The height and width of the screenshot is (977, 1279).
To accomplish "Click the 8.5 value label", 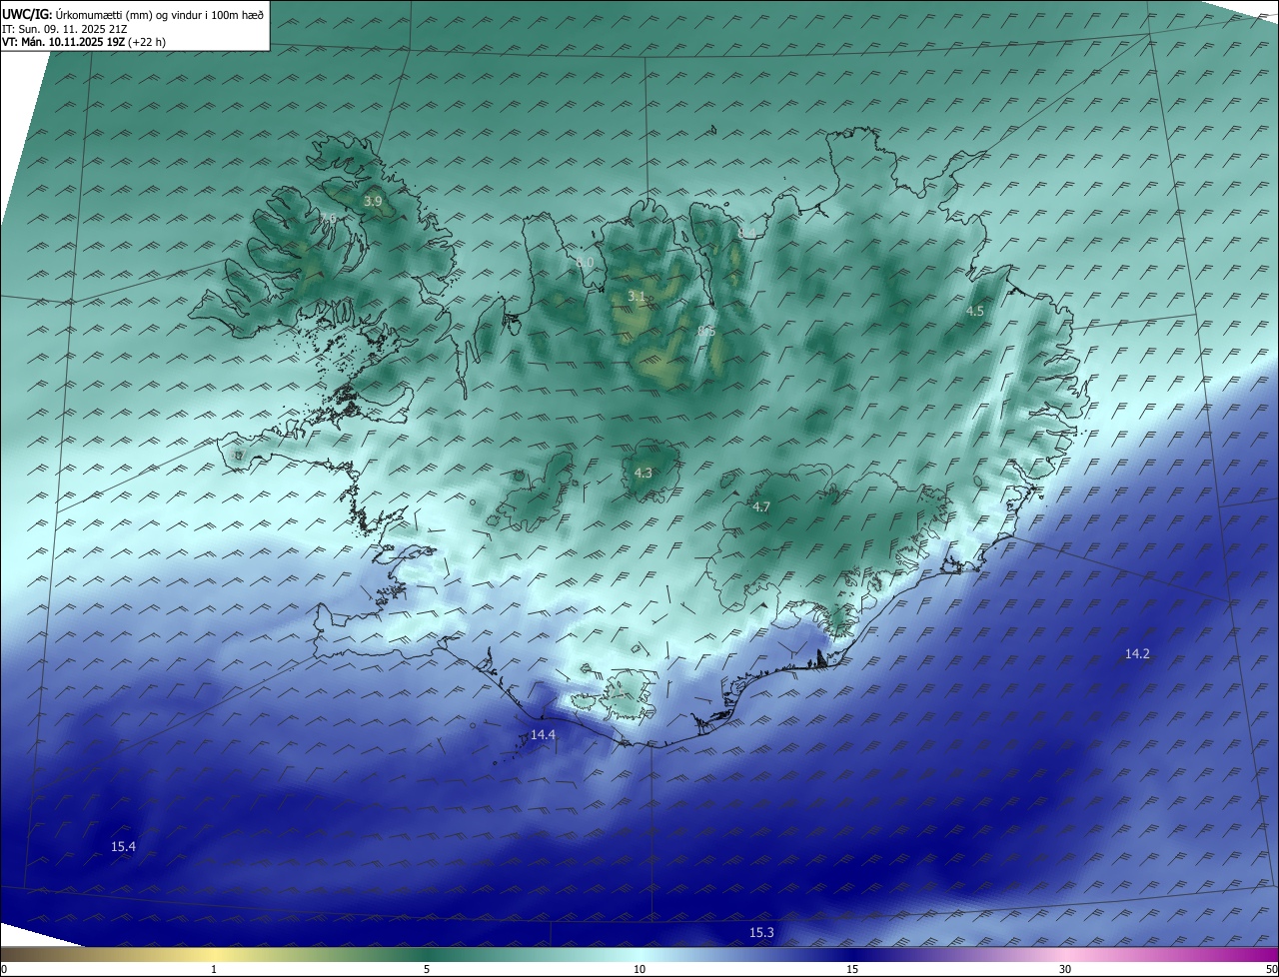I will tap(706, 331).
